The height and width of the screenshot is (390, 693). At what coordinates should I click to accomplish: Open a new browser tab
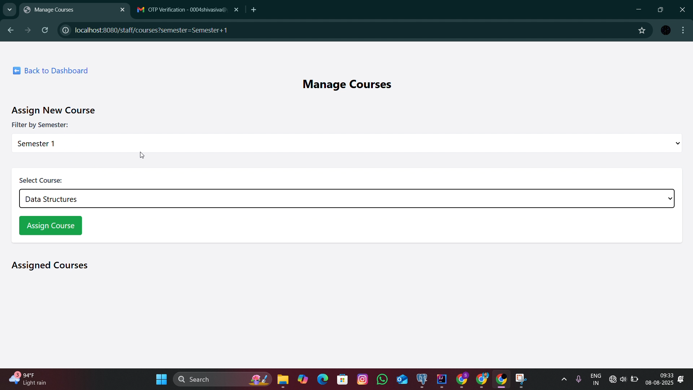coord(254,10)
